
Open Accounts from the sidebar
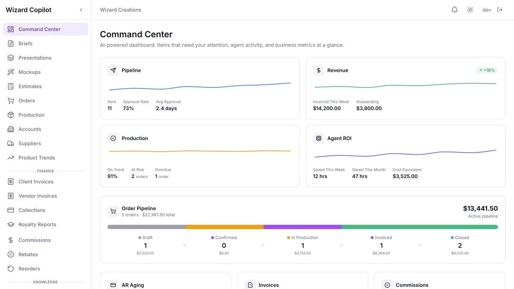[x=45, y=129]
